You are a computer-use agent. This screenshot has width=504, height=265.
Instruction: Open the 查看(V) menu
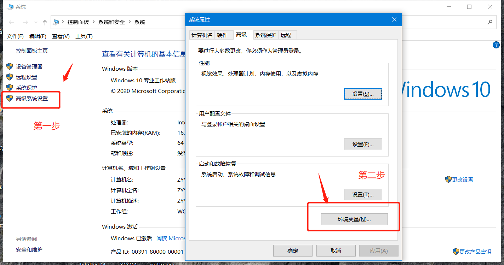[x=61, y=36]
